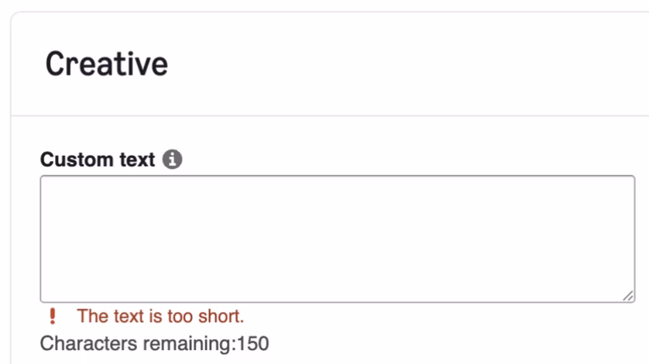Image resolution: width=649 pixels, height=364 pixels.
Task: Place cursor in the Custom text textarea
Action: (337, 239)
